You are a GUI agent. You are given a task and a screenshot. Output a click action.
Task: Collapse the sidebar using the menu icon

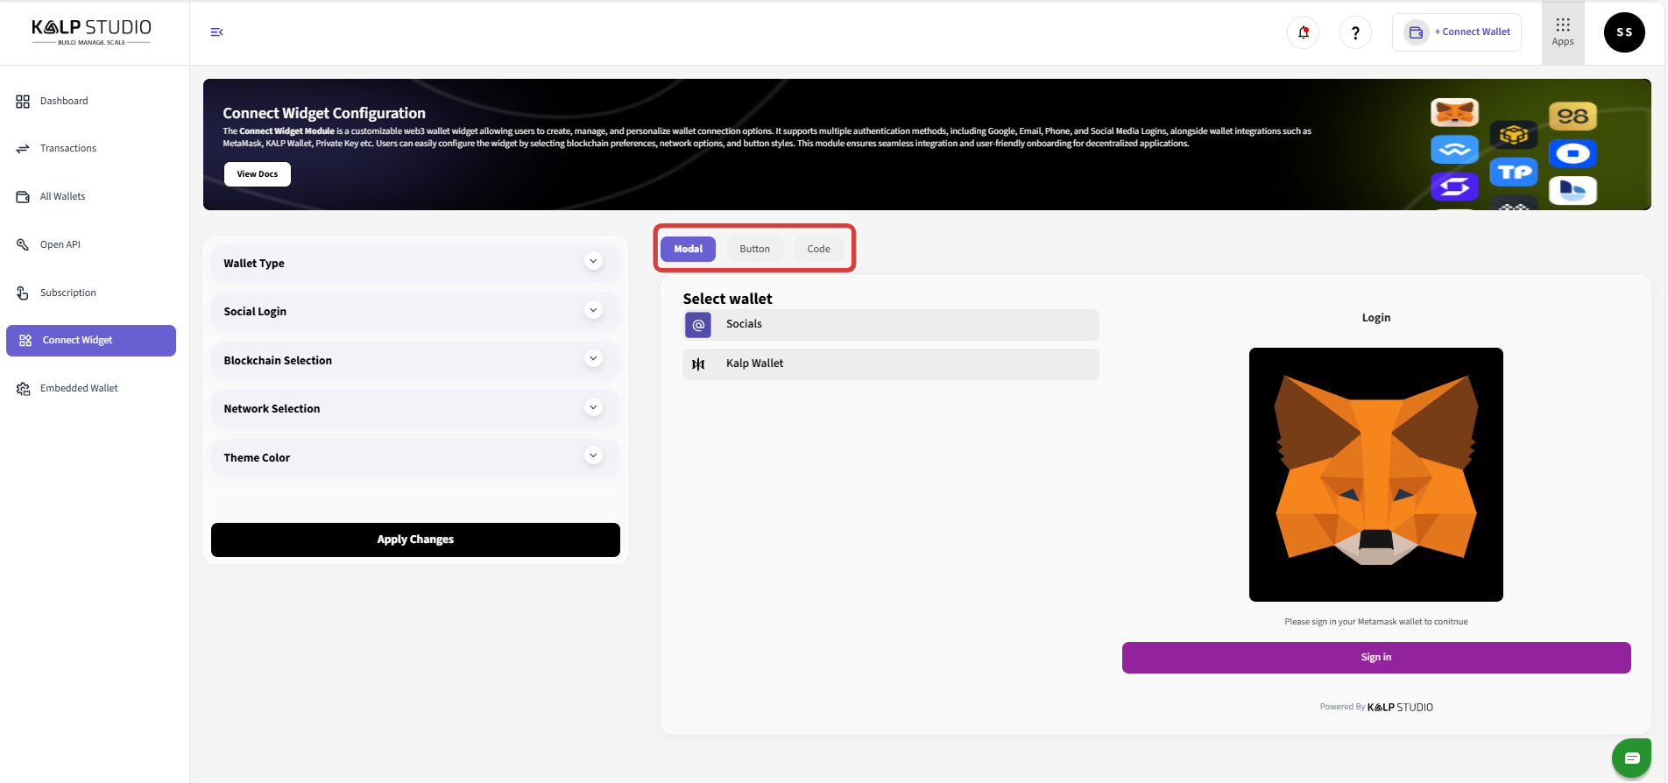click(216, 32)
